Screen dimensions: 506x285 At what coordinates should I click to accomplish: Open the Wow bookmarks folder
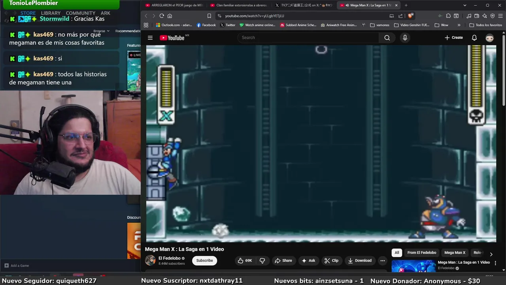(x=441, y=25)
